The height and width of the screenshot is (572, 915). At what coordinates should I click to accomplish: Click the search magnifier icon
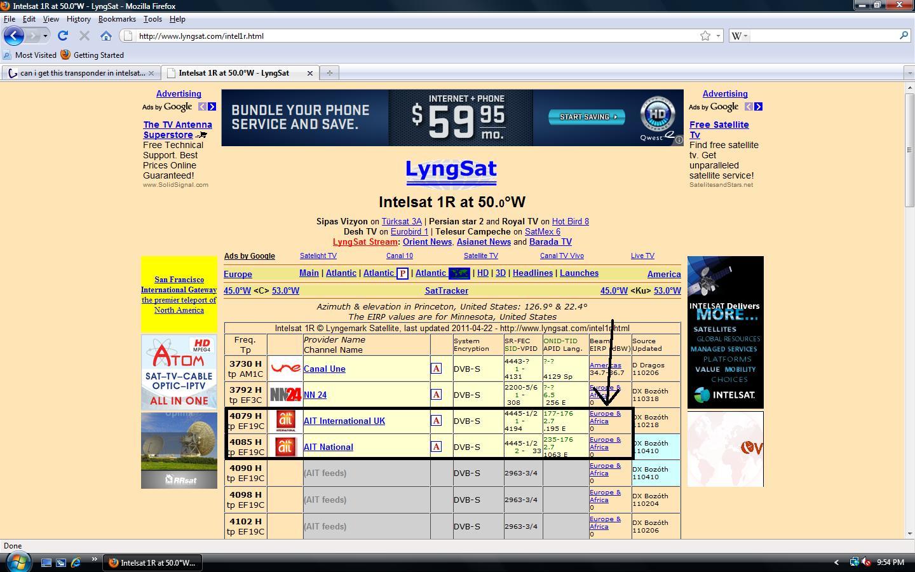point(904,36)
